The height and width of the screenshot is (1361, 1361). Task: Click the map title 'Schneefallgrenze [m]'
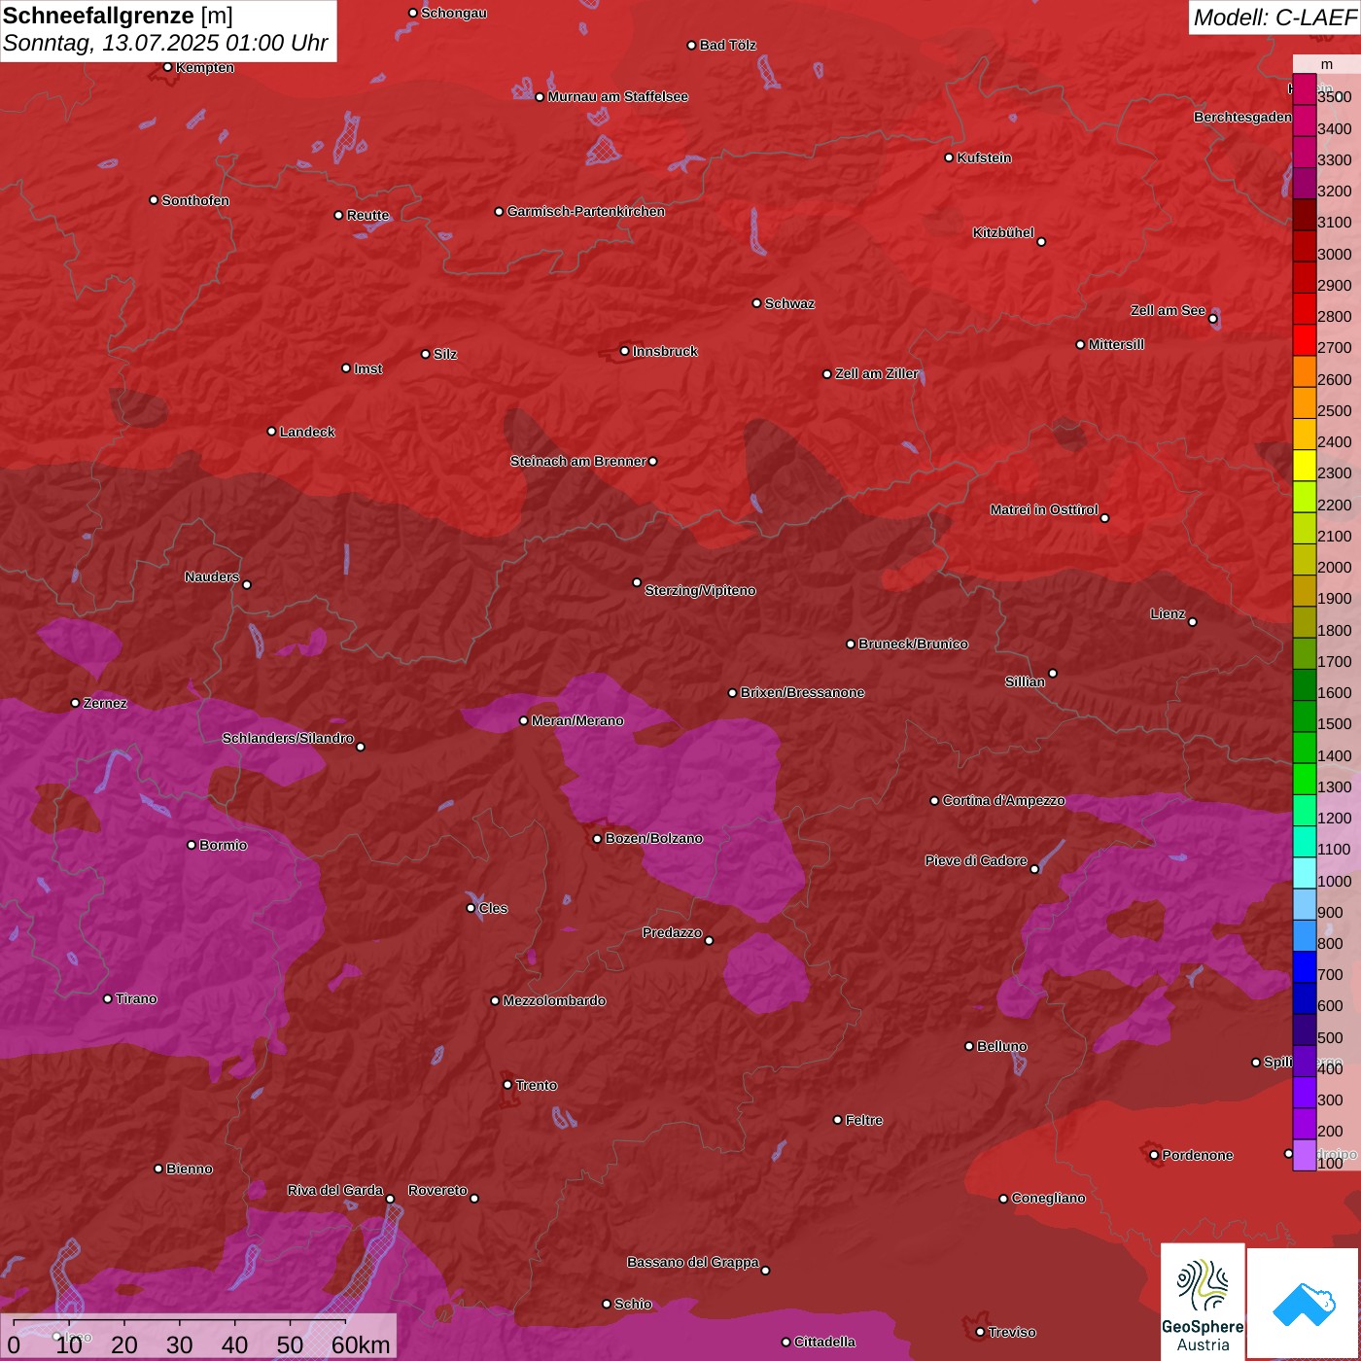[x=118, y=16]
